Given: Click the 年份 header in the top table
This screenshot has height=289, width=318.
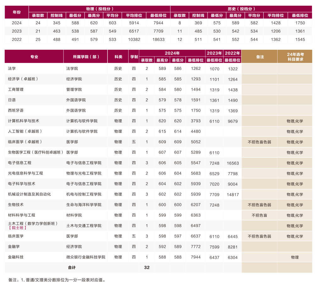Looking at the screenshot, I should pos(17,12).
